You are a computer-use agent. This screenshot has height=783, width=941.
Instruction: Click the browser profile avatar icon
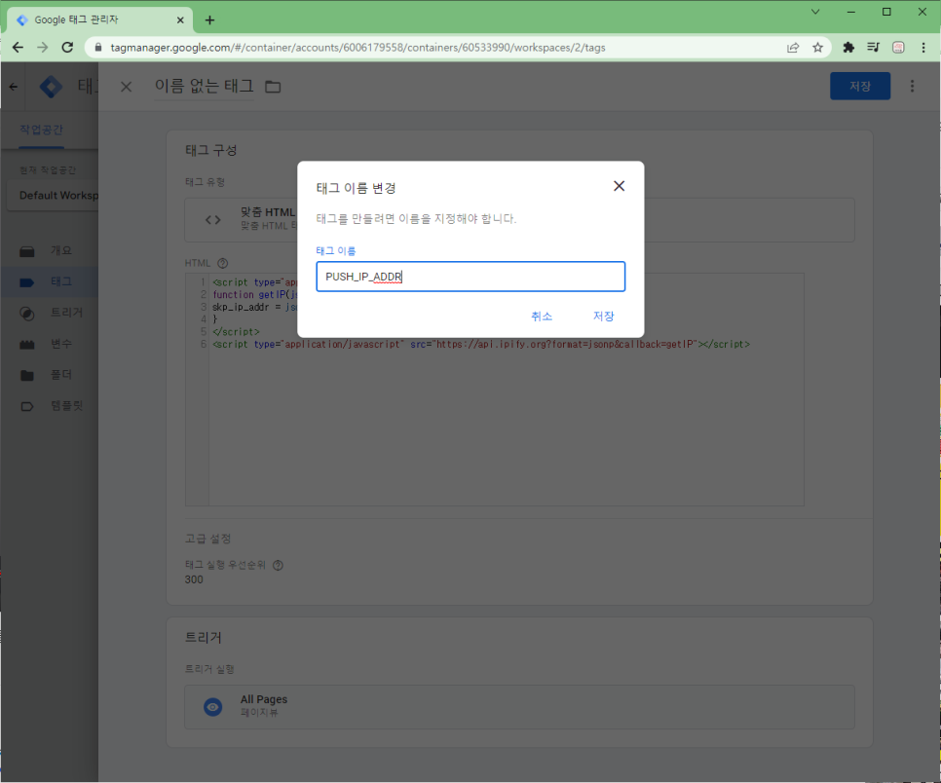click(898, 48)
